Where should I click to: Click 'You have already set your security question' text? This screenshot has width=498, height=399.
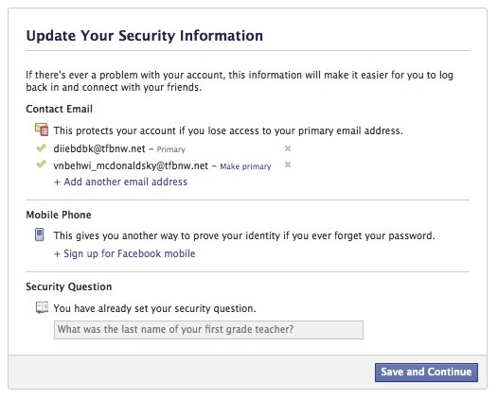pos(154,308)
